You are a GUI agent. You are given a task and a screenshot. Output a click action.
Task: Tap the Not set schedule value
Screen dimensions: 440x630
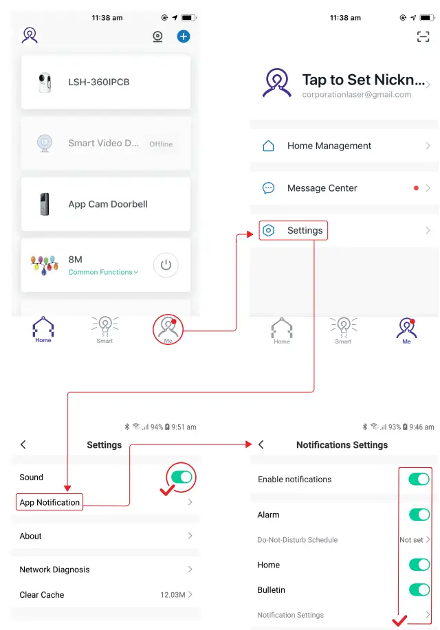[x=411, y=539]
